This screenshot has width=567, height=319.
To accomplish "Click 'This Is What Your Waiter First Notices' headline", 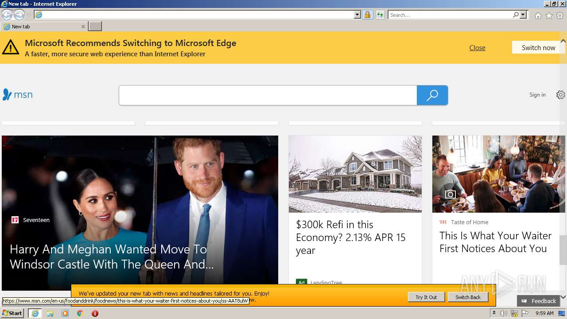I will (x=495, y=242).
